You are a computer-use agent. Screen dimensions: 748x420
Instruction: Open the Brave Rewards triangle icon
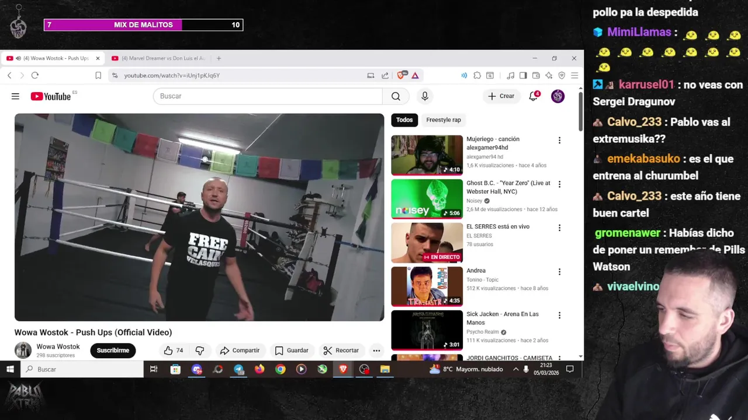click(x=415, y=75)
